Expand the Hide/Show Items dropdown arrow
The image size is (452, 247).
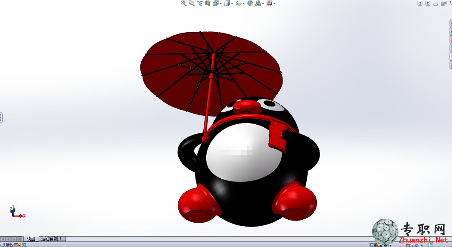click(x=244, y=4)
